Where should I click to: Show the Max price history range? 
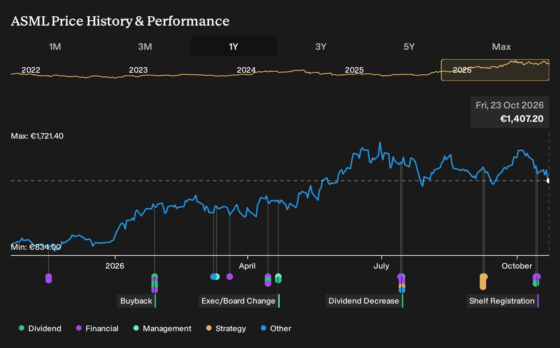[501, 46]
